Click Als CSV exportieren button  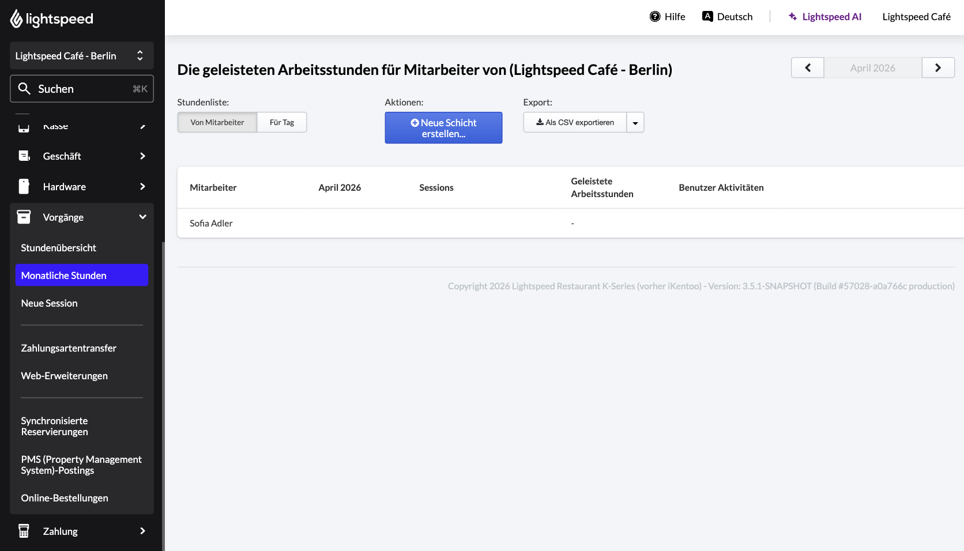[x=575, y=123]
